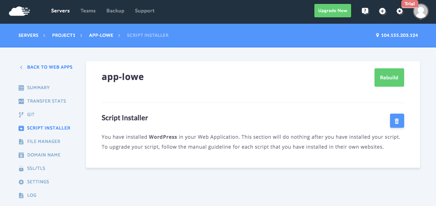Click Back to Web Apps link

pyautogui.click(x=50, y=67)
